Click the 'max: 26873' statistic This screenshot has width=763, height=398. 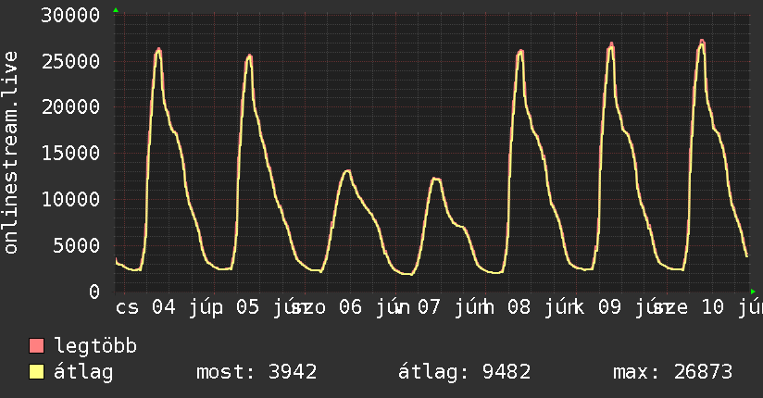[x=672, y=372]
